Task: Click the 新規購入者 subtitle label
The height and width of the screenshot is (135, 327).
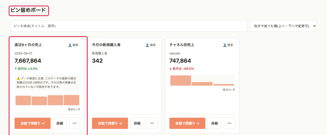Action: (x=100, y=53)
